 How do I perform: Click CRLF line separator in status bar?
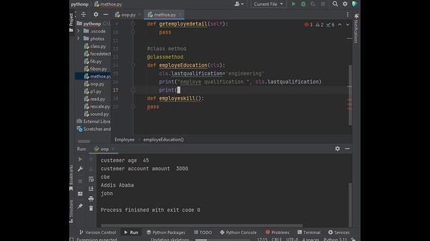tap(276, 240)
